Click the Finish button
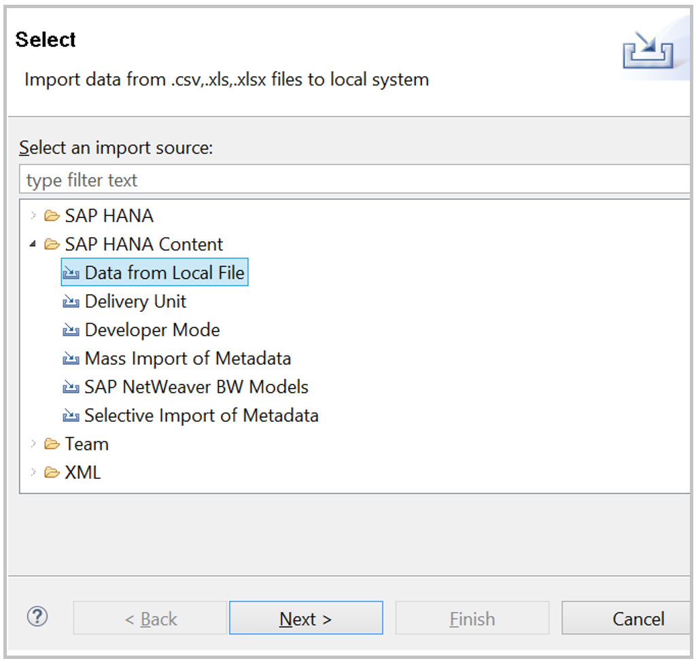 pyautogui.click(x=472, y=618)
